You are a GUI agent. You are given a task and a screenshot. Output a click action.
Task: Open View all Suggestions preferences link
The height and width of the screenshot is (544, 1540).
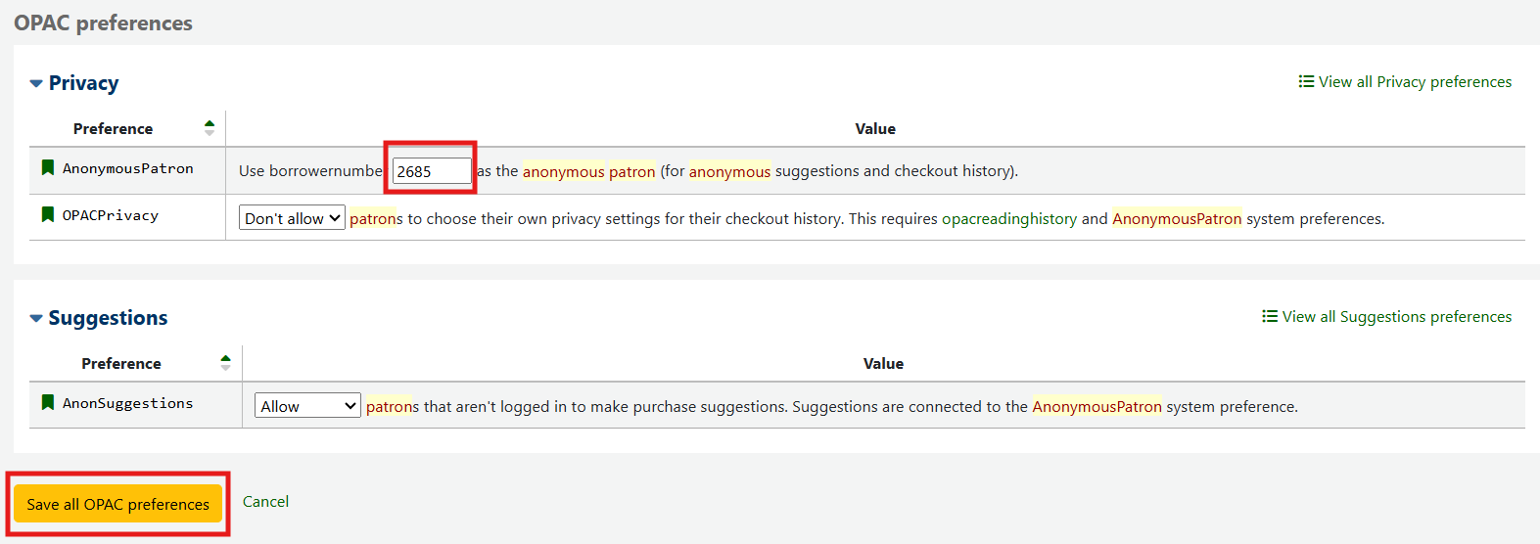pos(1396,317)
